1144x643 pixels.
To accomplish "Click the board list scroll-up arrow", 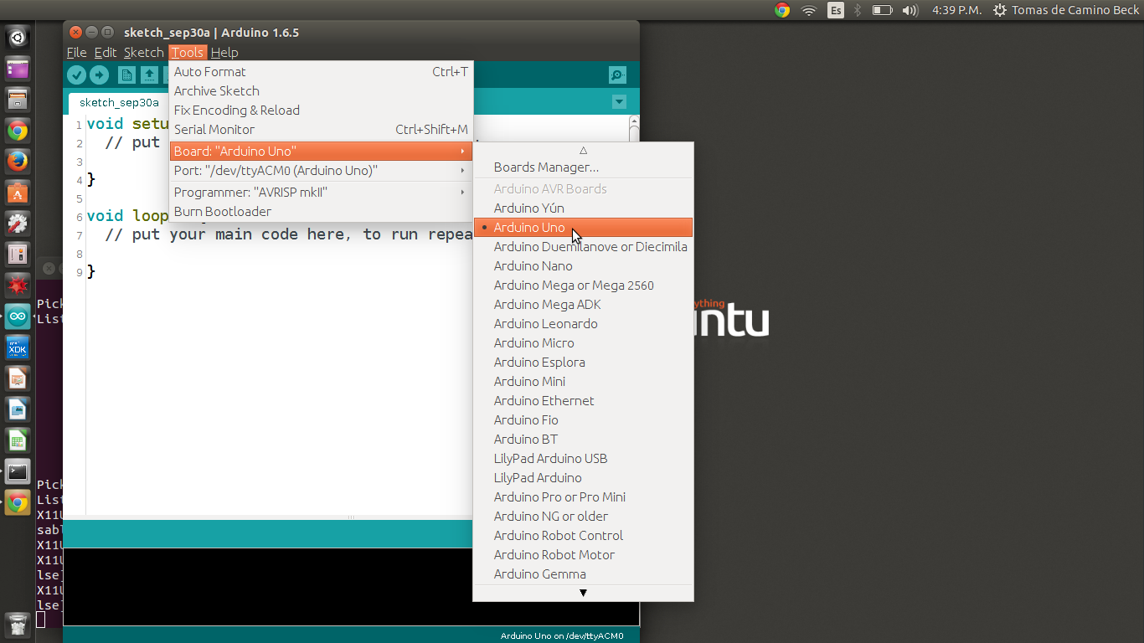I will pyautogui.click(x=583, y=150).
